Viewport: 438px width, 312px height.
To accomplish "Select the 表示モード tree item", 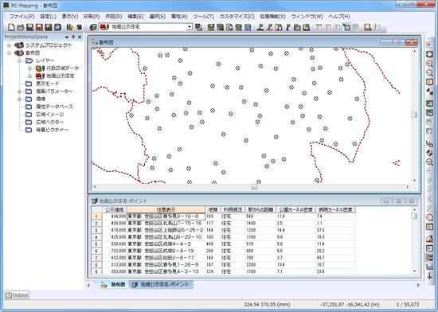I will click(48, 84).
